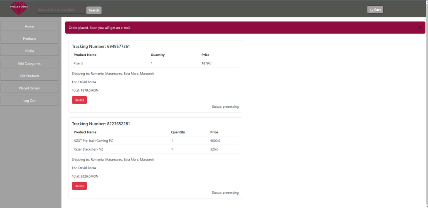Delete order with tracking number 8223652281
This screenshot has width=428, height=208.
79,186
